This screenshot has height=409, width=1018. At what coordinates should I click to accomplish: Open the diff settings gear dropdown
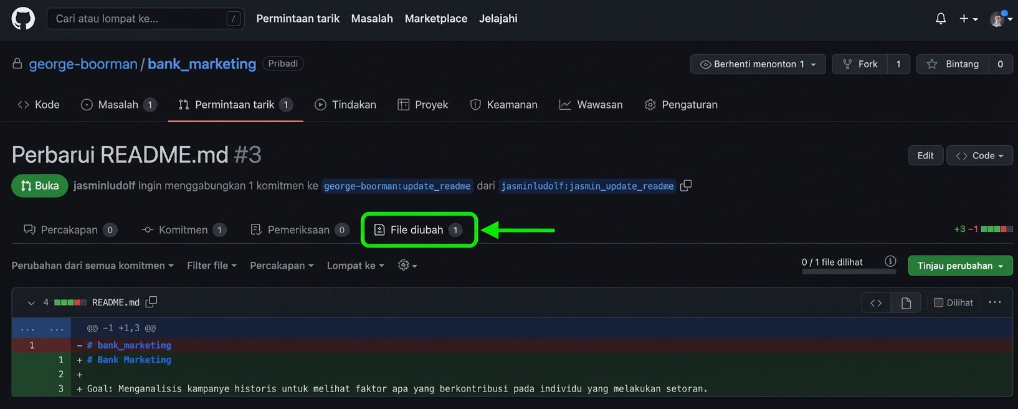(407, 266)
